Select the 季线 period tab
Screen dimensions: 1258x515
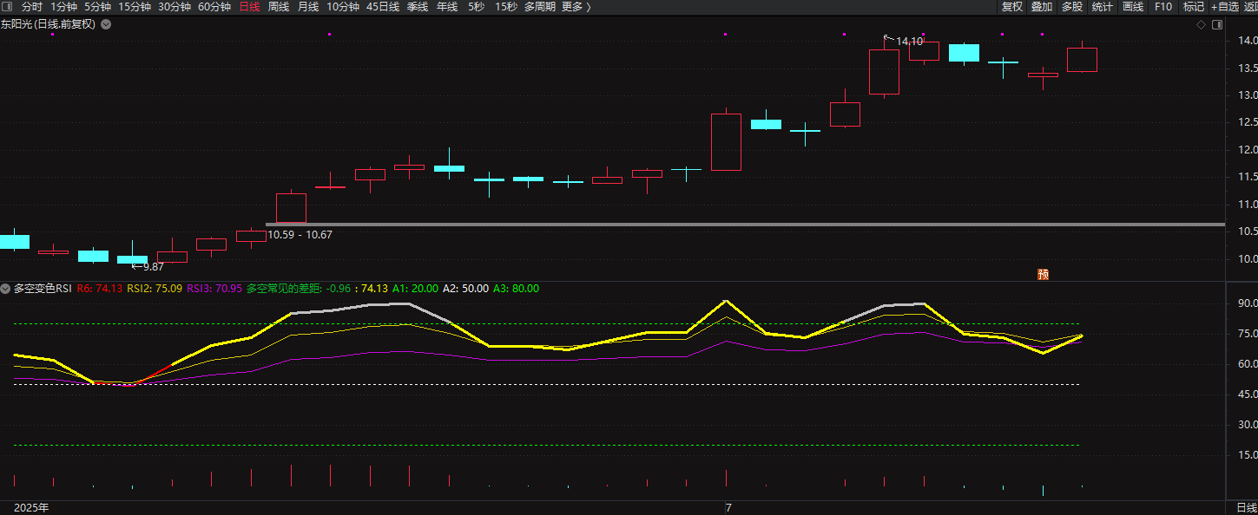tap(418, 7)
